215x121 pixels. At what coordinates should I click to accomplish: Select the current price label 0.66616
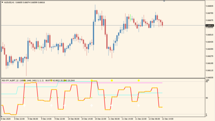coord(210,26)
